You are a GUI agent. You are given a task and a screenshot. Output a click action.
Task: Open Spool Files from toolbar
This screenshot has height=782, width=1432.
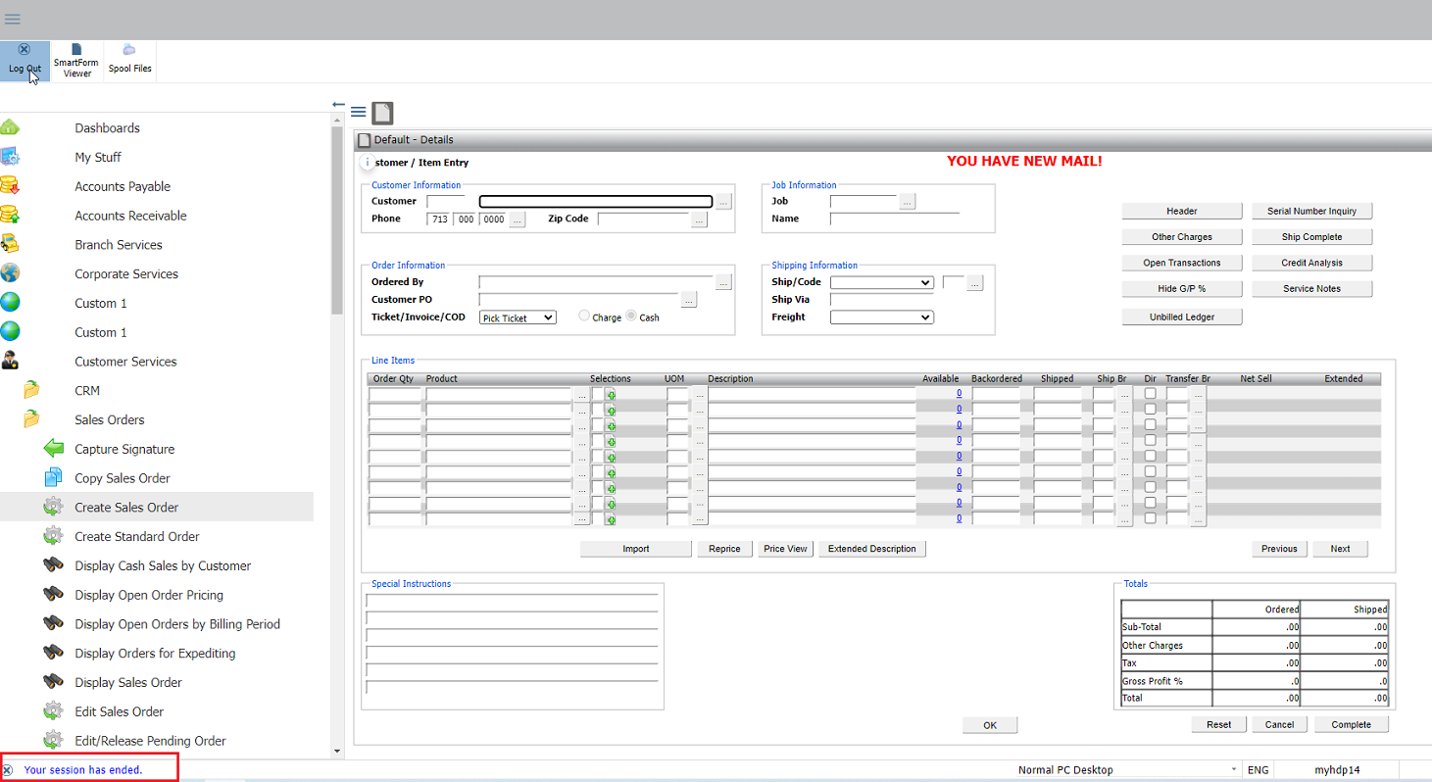(x=129, y=58)
